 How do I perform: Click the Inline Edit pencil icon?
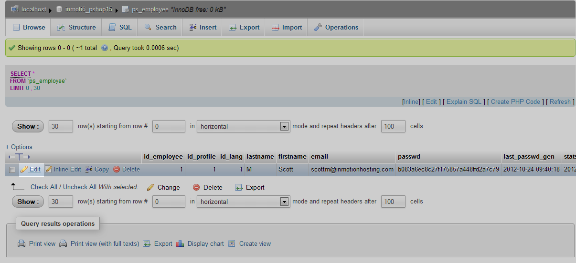(49, 170)
